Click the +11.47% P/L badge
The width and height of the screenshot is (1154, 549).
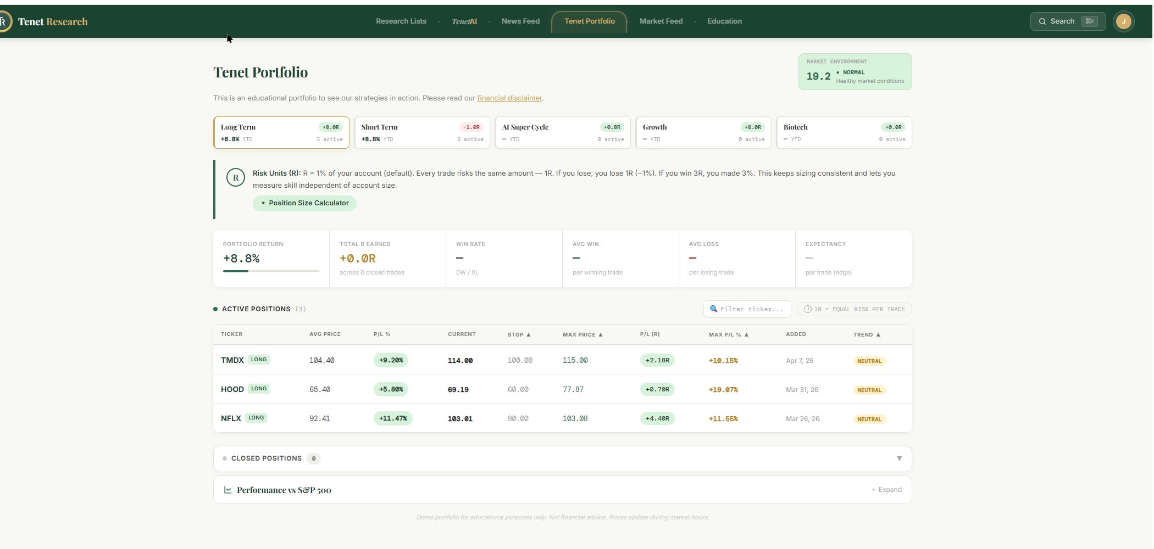coord(393,418)
